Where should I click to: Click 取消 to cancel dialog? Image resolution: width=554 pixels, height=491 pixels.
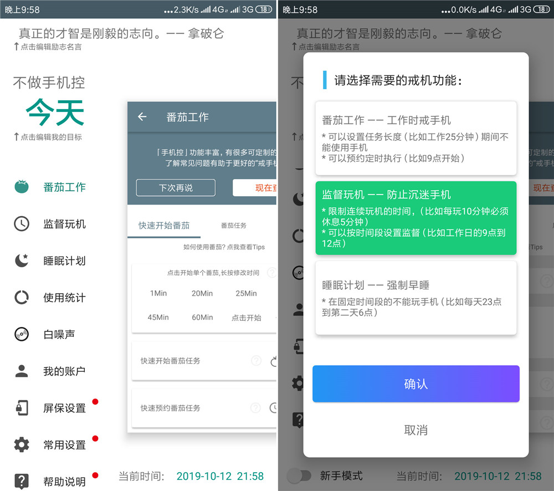click(x=416, y=430)
